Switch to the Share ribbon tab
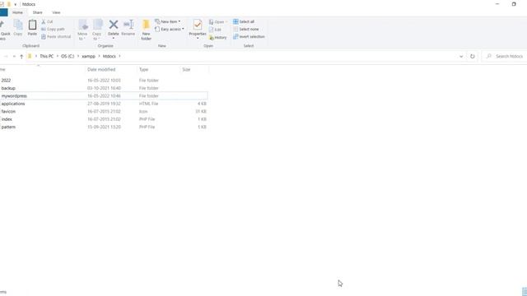527x296 pixels. (37, 12)
